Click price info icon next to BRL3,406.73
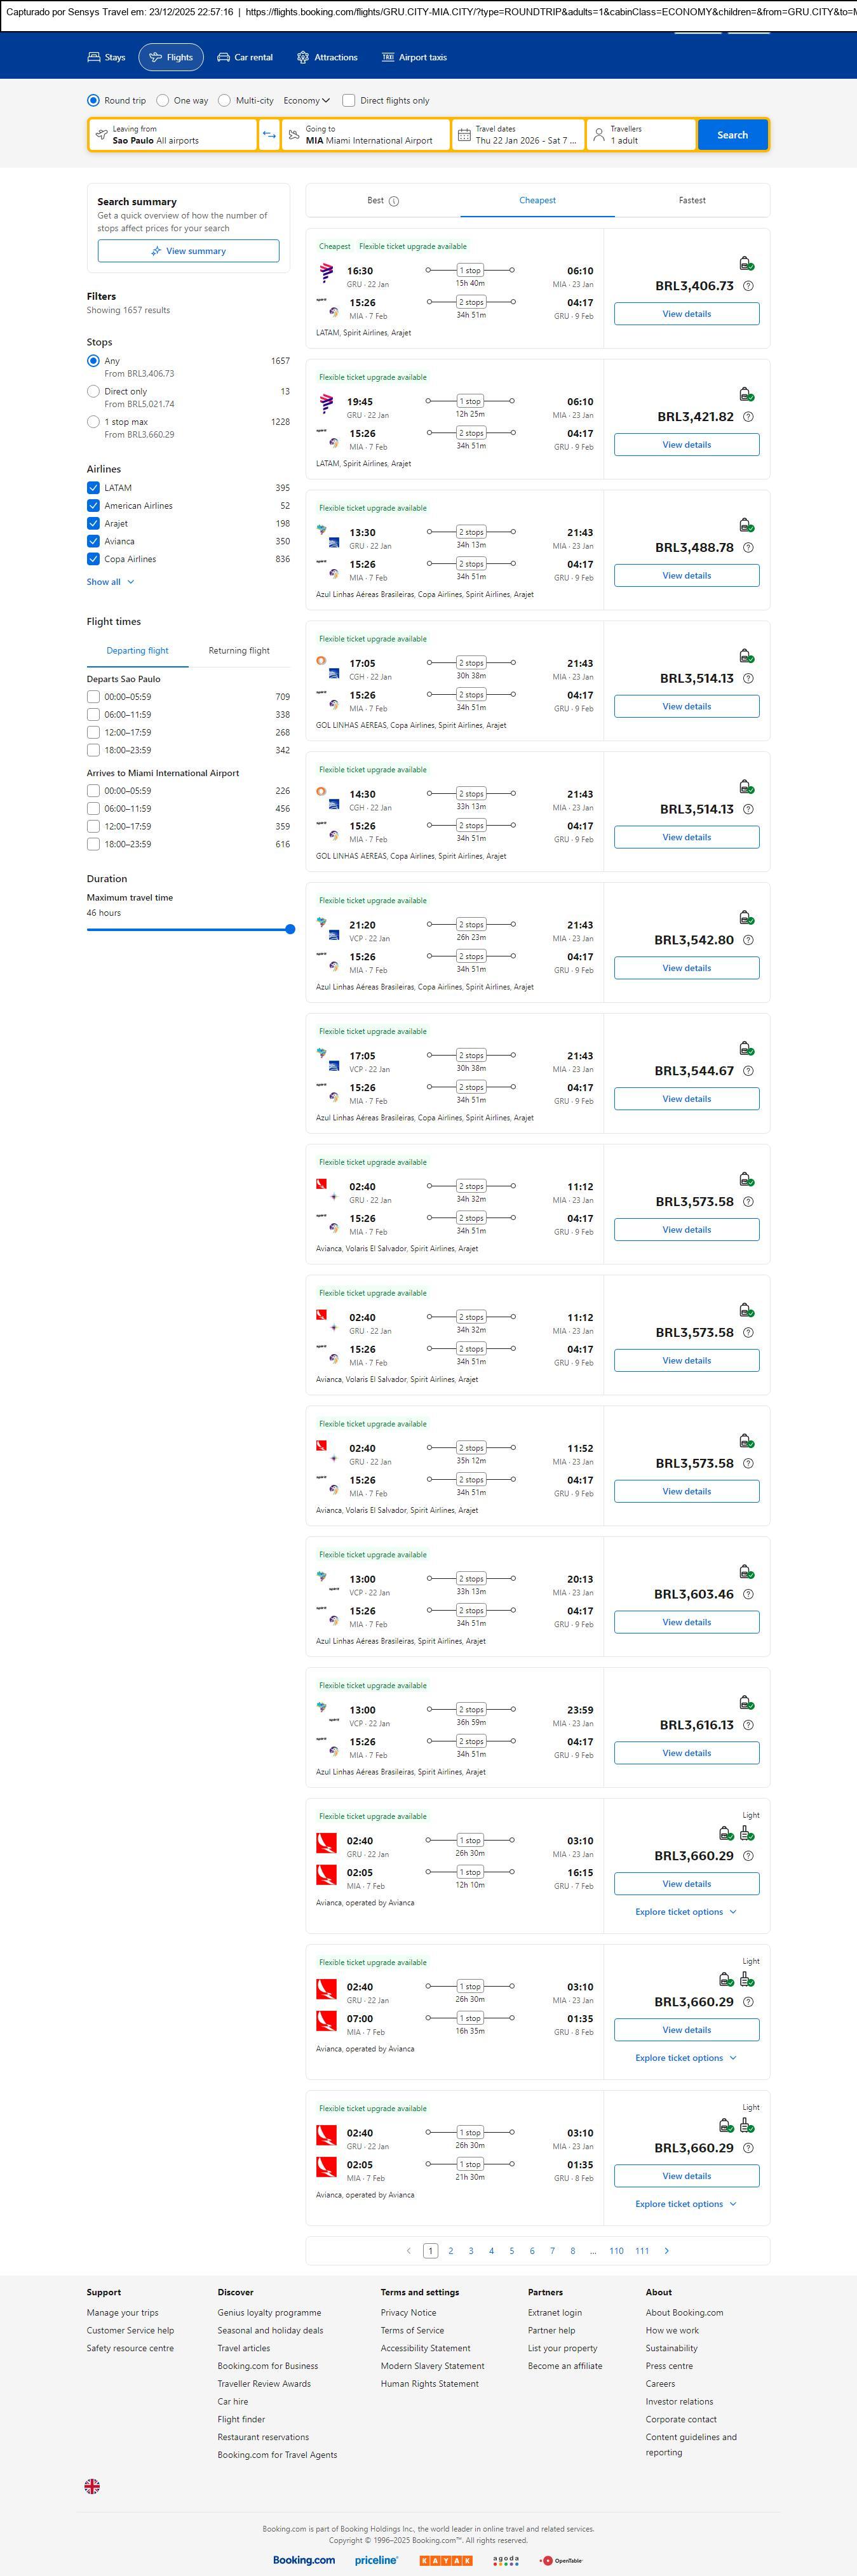857x2576 pixels. pyautogui.click(x=748, y=286)
